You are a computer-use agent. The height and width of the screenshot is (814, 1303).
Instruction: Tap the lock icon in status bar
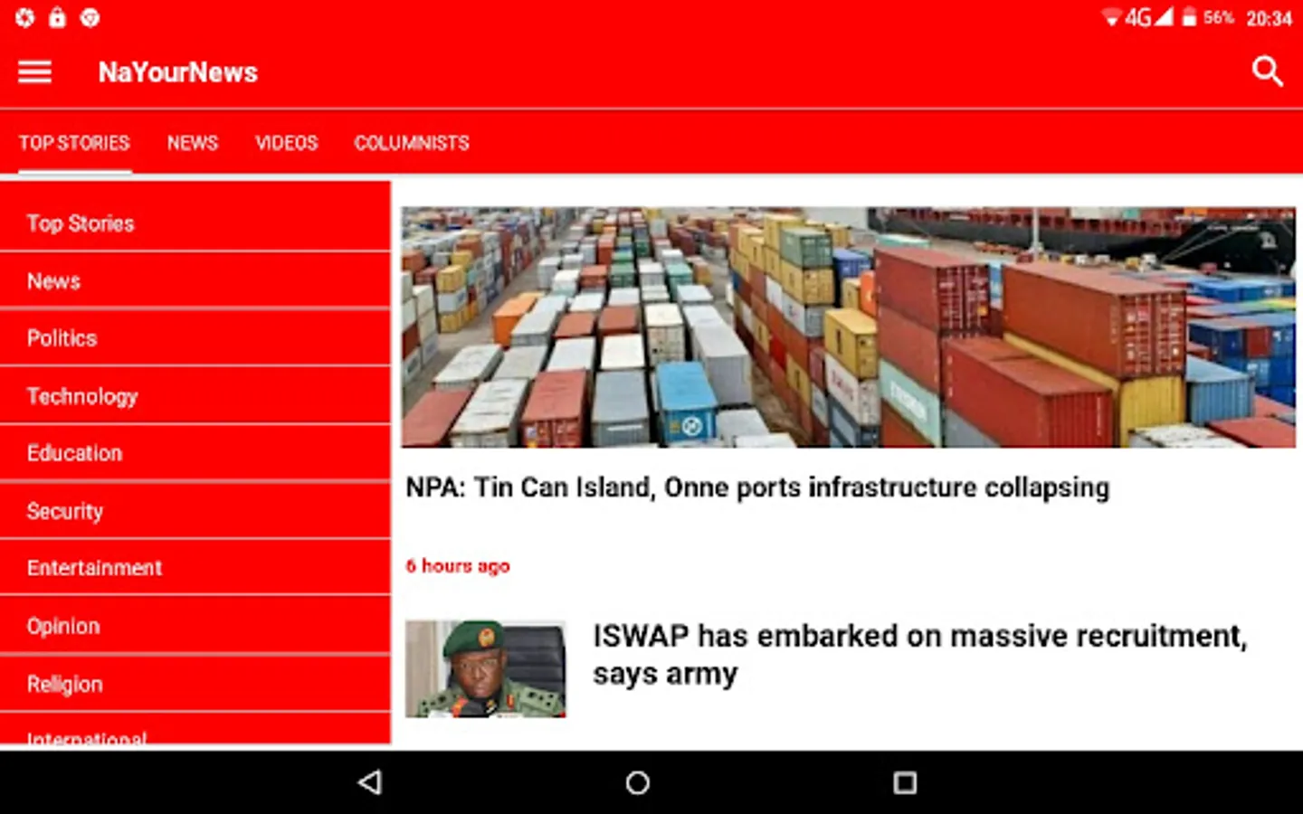coord(57,17)
